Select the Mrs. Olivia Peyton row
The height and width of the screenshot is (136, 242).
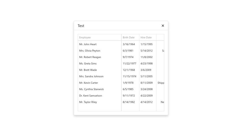click(x=121, y=51)
